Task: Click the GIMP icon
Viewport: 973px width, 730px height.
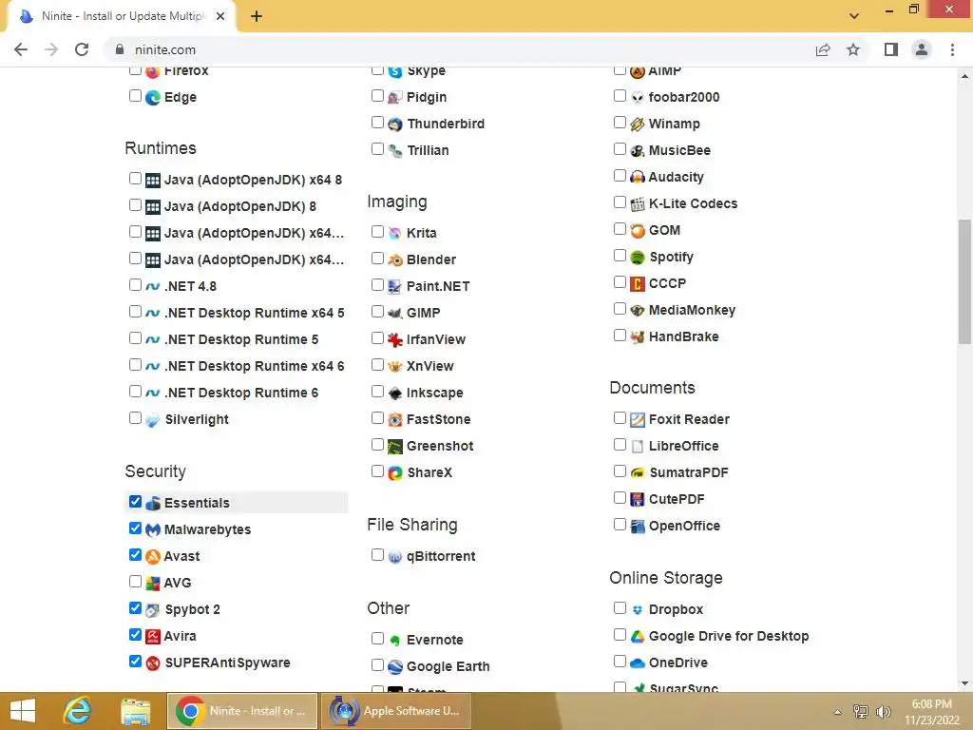Action: point(395,314)
